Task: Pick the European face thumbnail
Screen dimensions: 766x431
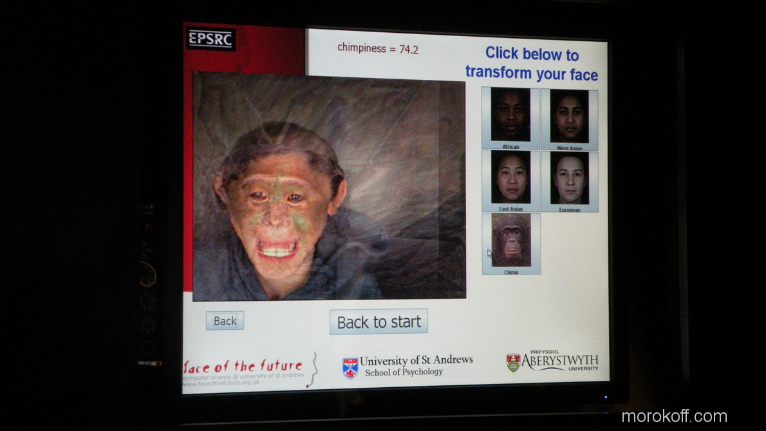Action: pyautogui.click(x=569, y=178)
